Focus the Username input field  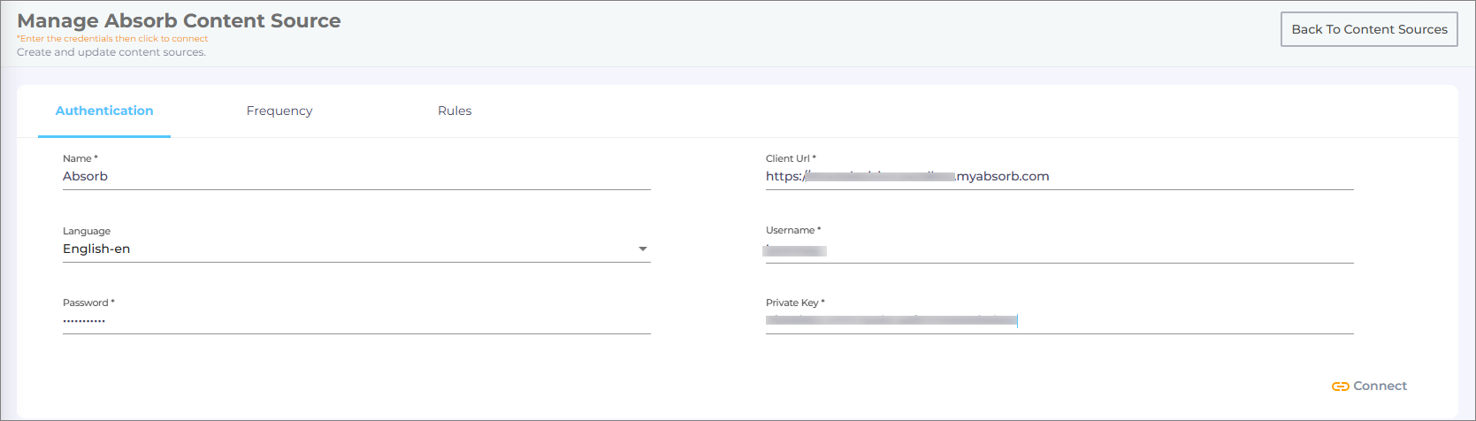point(1061,250)
